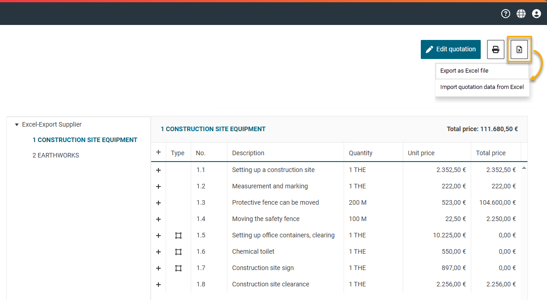Click the globe language icon
The image size is (547, 300).
[521, 14]
